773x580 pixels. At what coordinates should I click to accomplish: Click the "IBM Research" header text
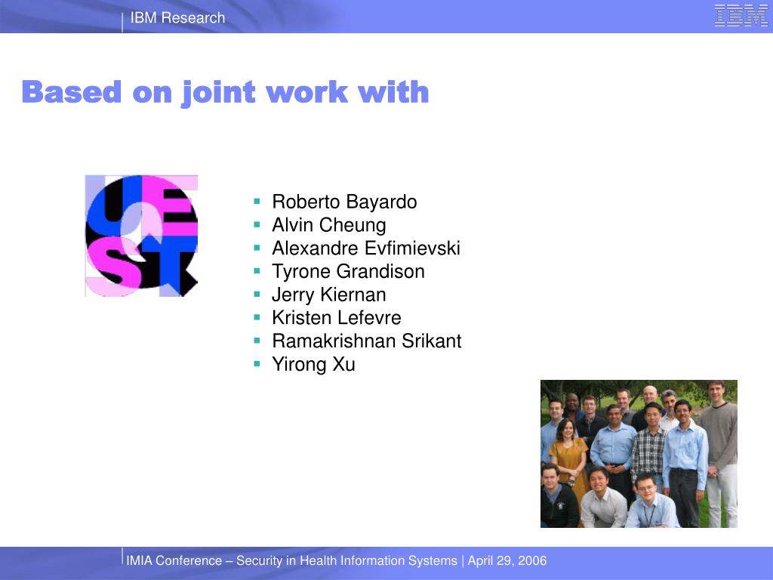177,18
